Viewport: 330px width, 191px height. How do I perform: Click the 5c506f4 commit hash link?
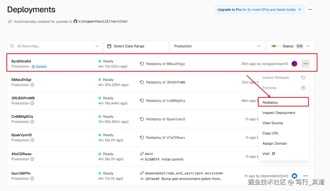[x=152, y=159]
